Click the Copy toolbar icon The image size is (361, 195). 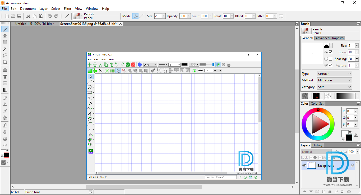(35, 16)
